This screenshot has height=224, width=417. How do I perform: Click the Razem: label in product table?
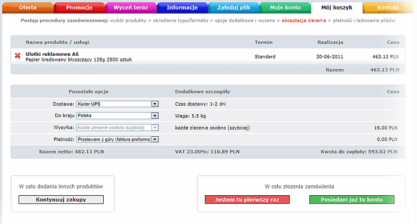(x=335, y=70)
